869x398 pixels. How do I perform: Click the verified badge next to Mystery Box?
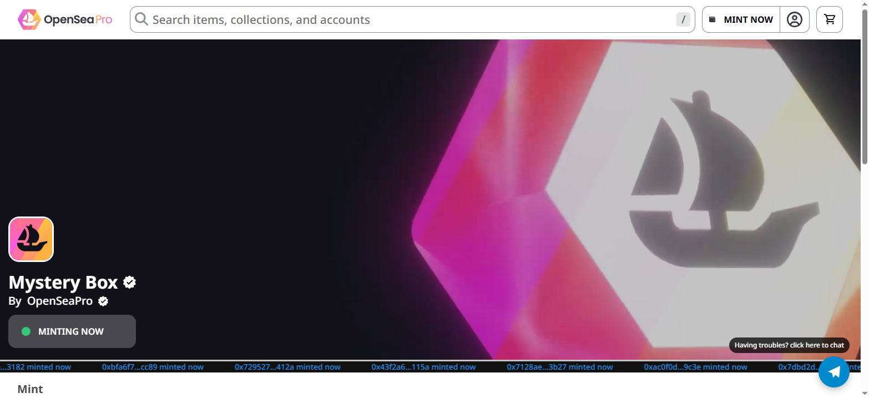(x=129, y=282)
